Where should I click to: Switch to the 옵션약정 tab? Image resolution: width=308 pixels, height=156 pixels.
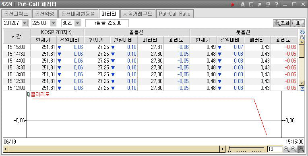45,14
